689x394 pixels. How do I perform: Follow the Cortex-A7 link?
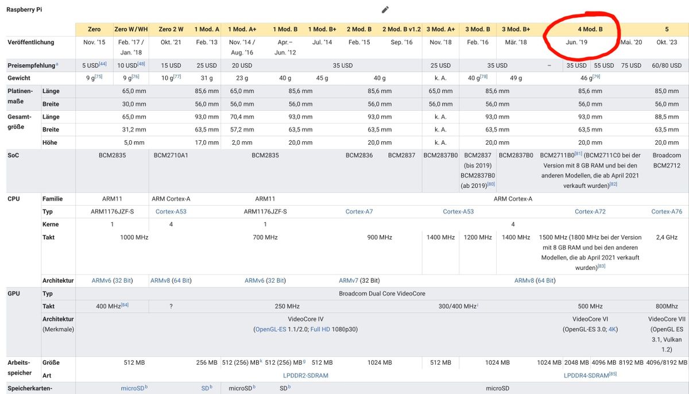359,212
